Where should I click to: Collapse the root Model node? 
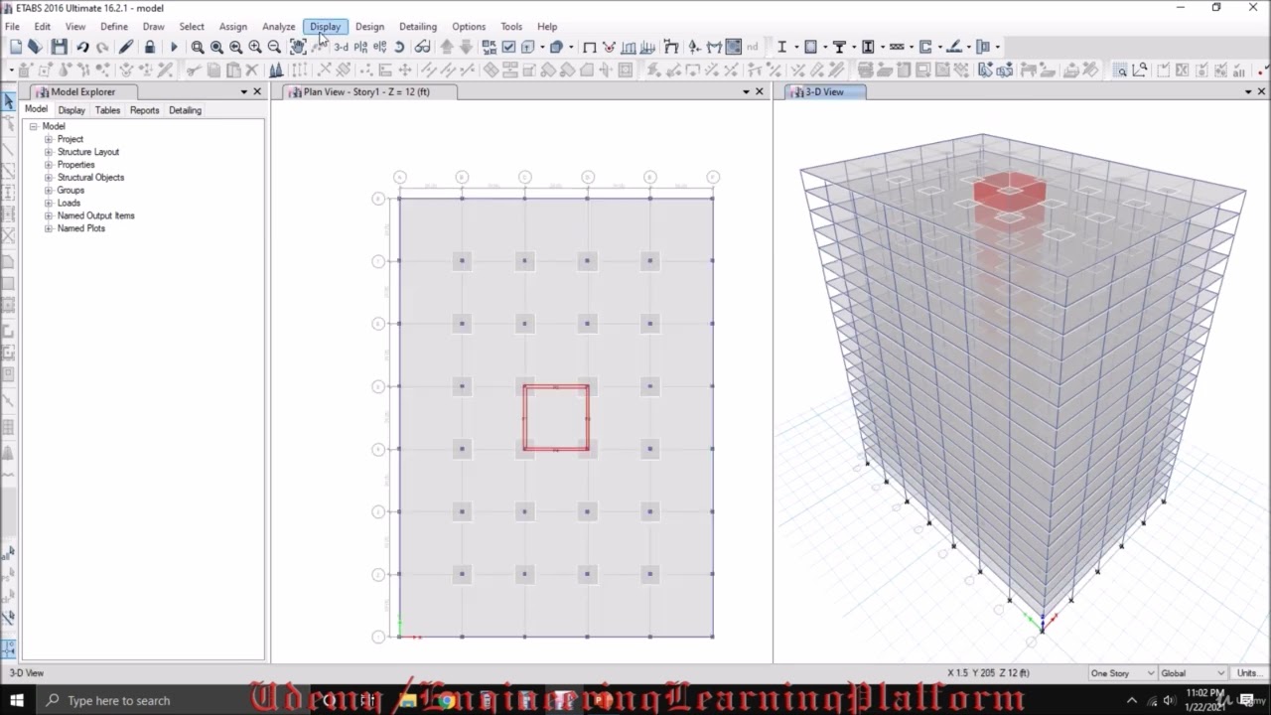33,126
